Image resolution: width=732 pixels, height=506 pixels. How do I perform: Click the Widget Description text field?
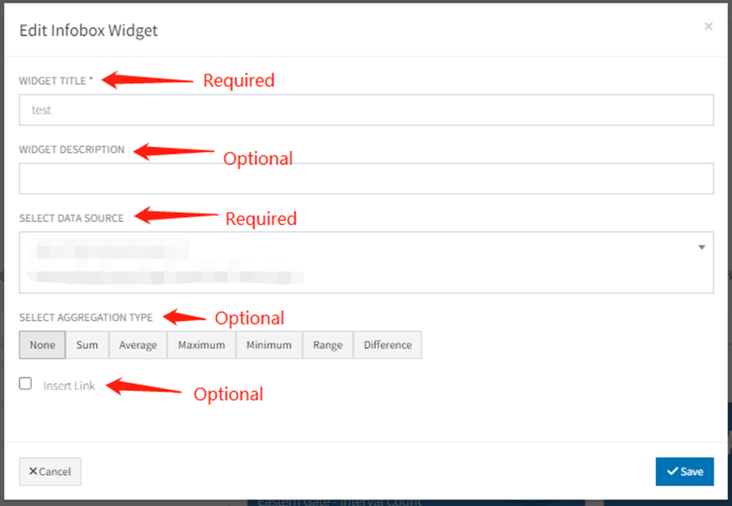coord(366,179)
